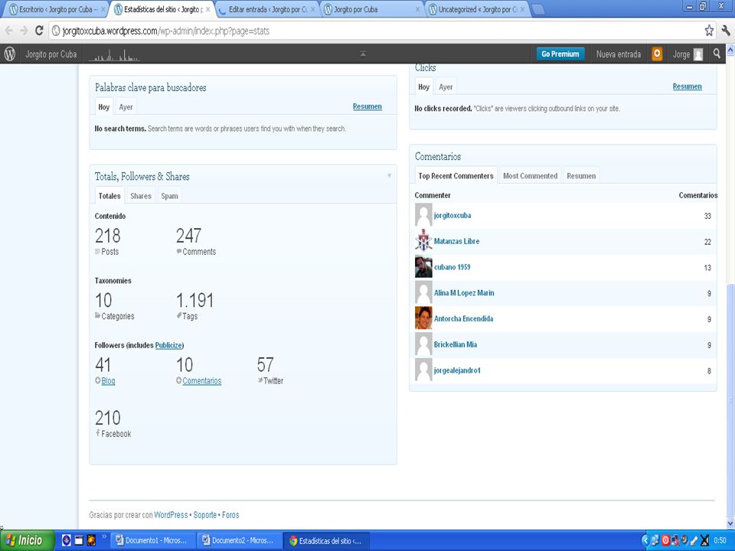The width and height of the screenshot is (735, 551).
Task: Click the browser forward arrow
Action: pos(24,31)
